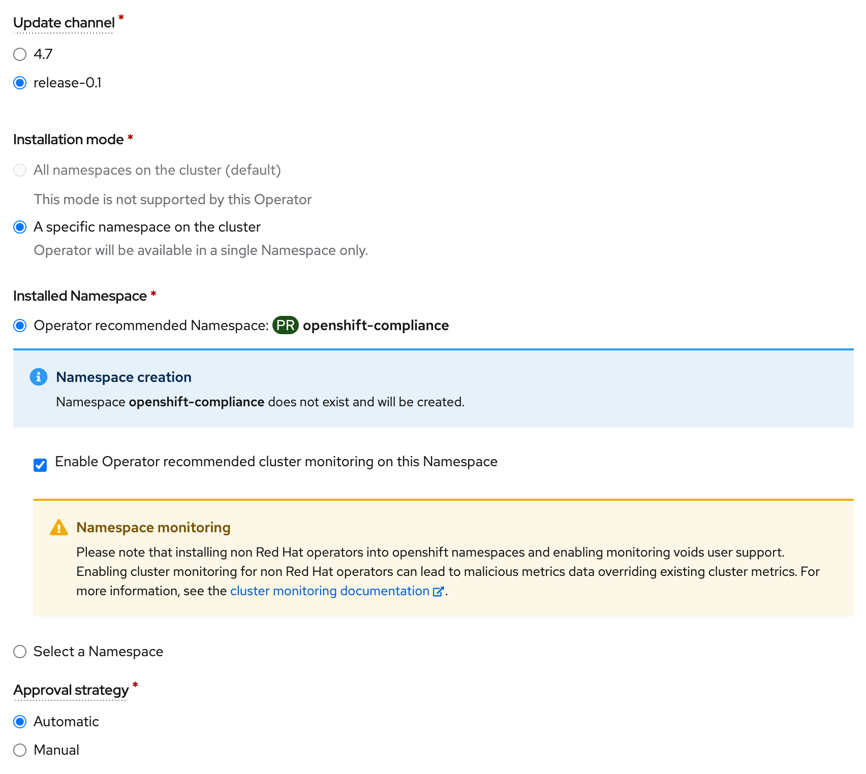Click the yellow warning triangle icon
The height and width of the screenshot is (774, 866).
pos(59,528)
